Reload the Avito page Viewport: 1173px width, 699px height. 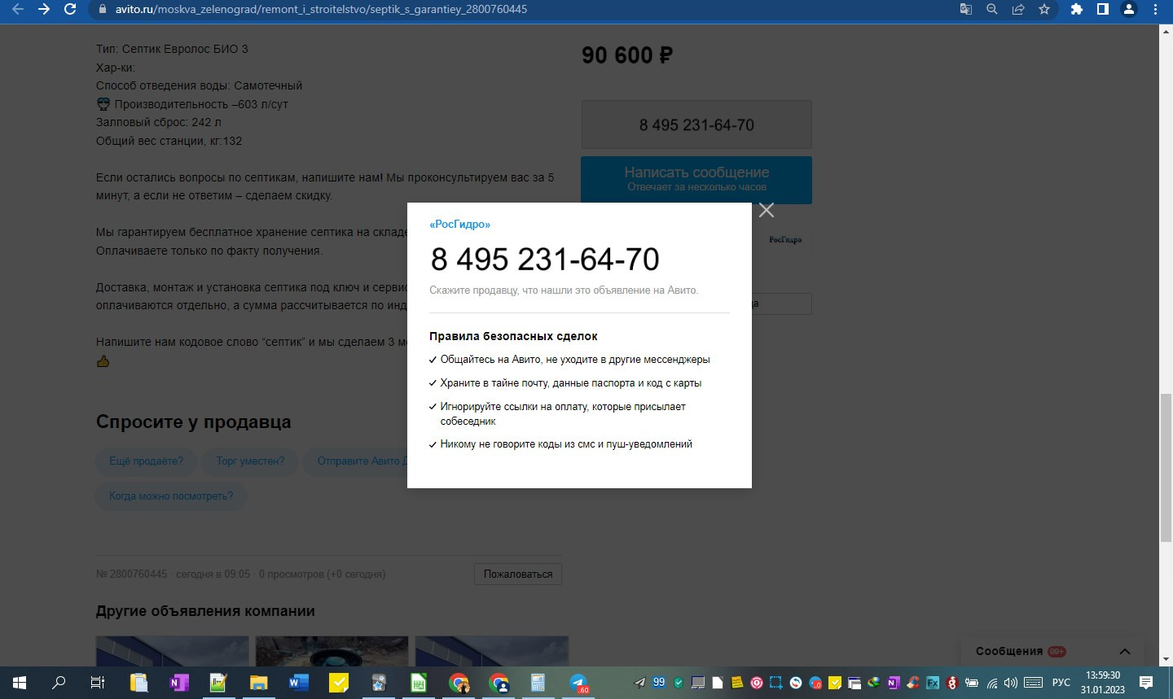71,10
